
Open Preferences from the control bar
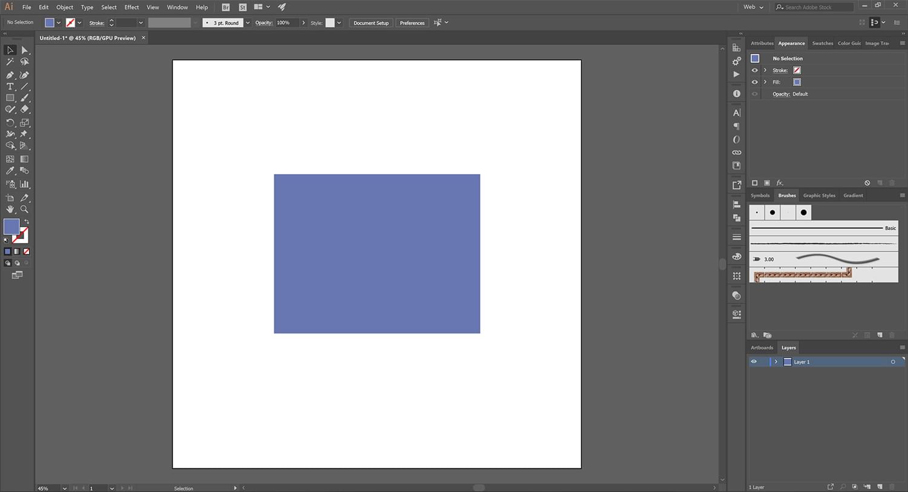(x=412, y=23)
